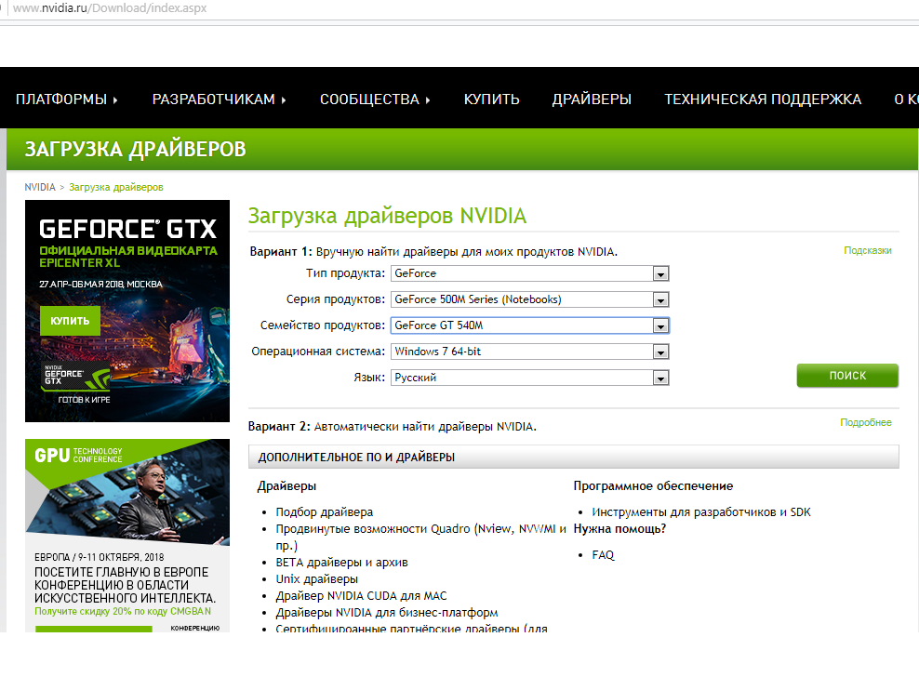Click the NVIDIA breadcrumb link

click(x=40, y=187)
